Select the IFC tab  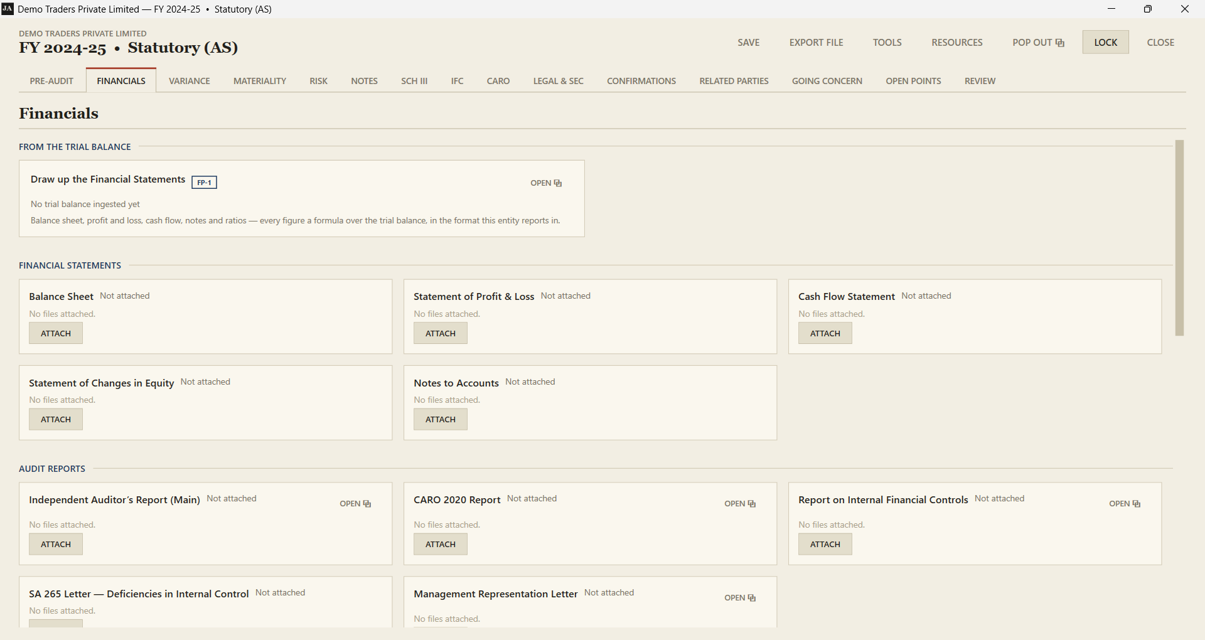click(x=458, y=81)
